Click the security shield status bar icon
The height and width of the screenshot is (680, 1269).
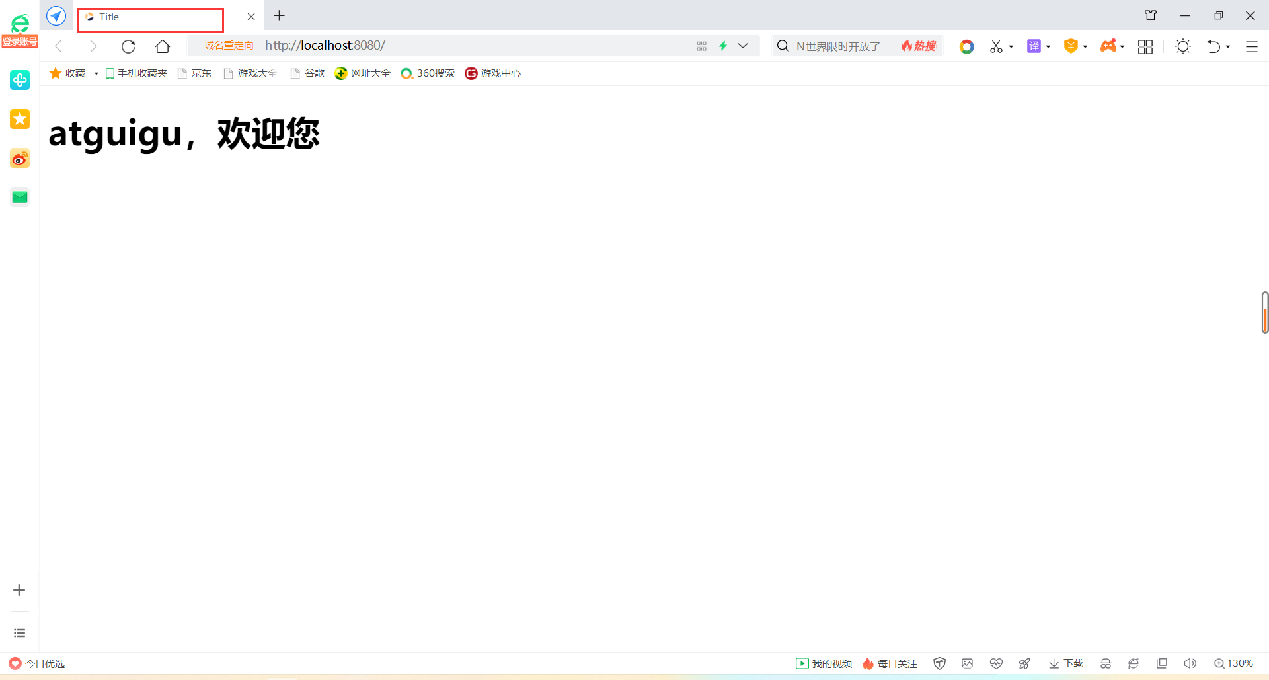(939, 663)
